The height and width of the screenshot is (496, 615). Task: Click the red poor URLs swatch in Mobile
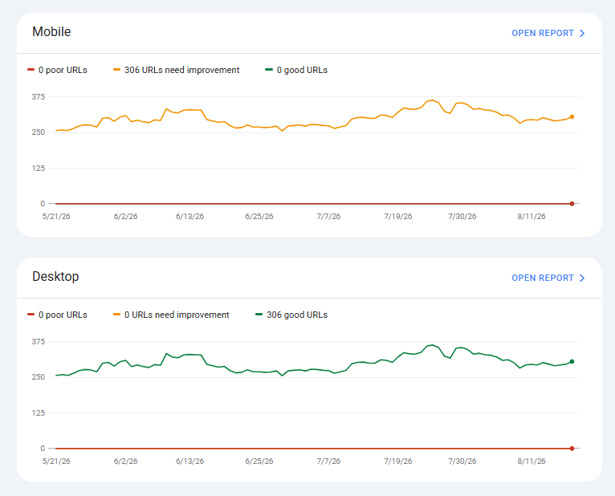(x=31, y=70)
